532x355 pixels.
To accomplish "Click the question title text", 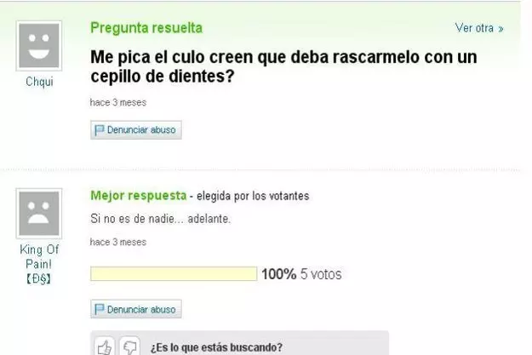I will click(x=283, y=66).
